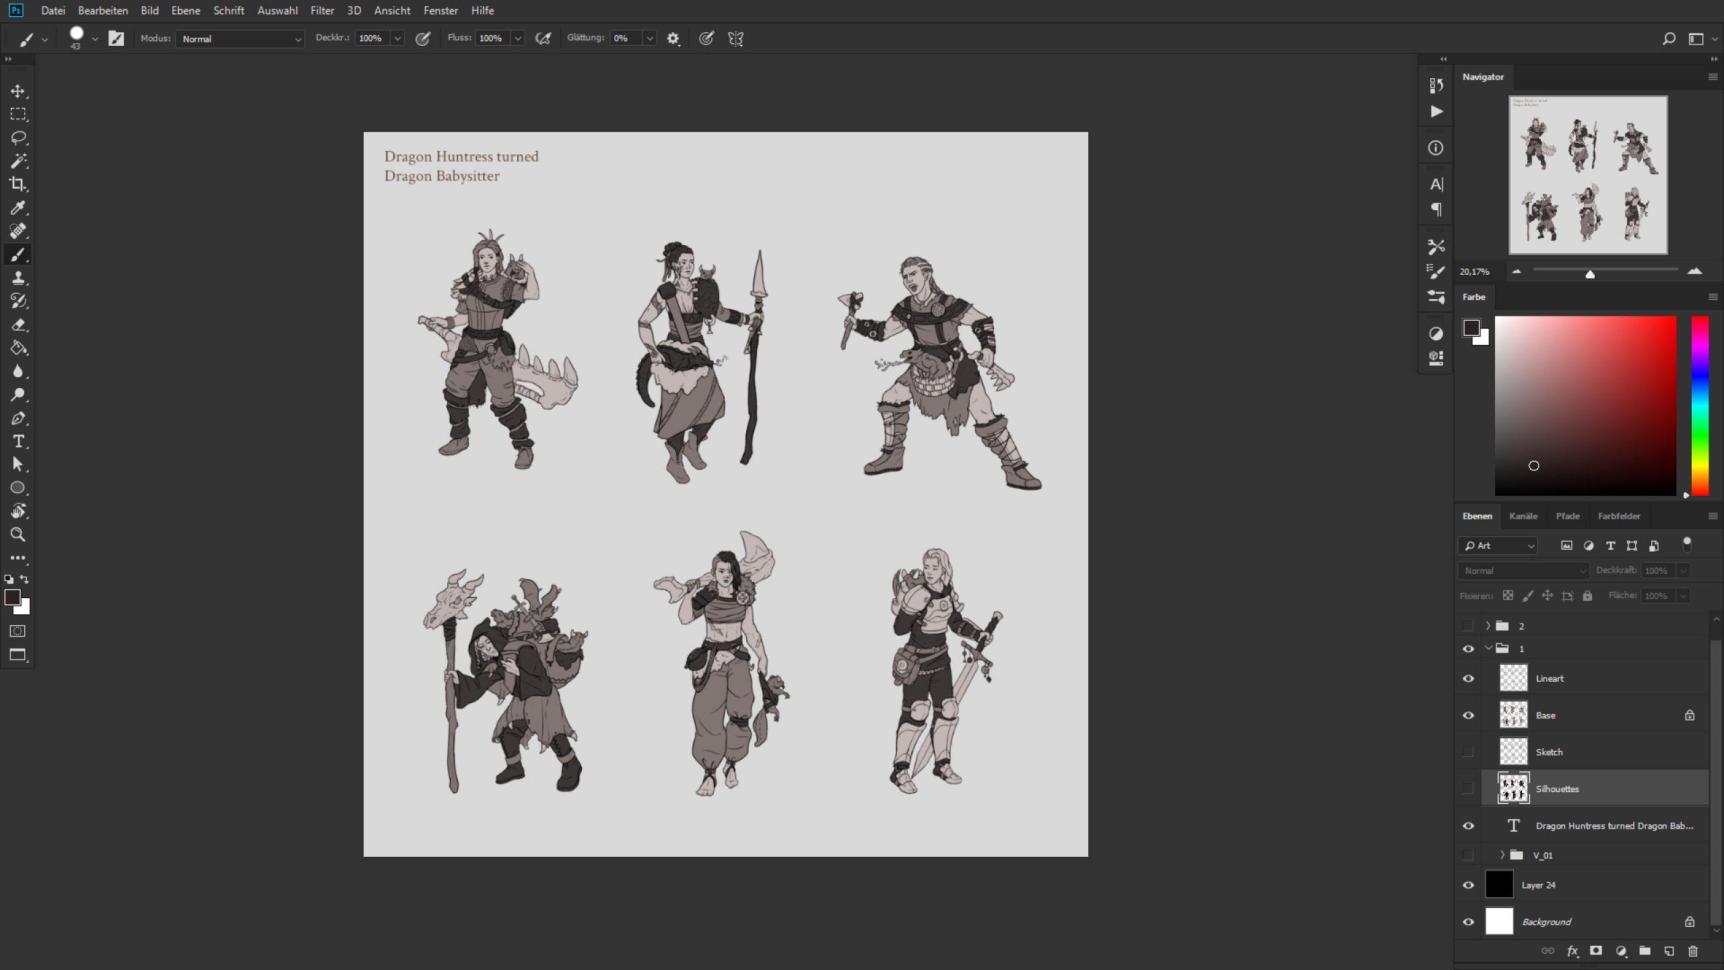The height and width of the screenshot is (970, 1724).
Task: Collapse layer group 1
Action: 1488,649
